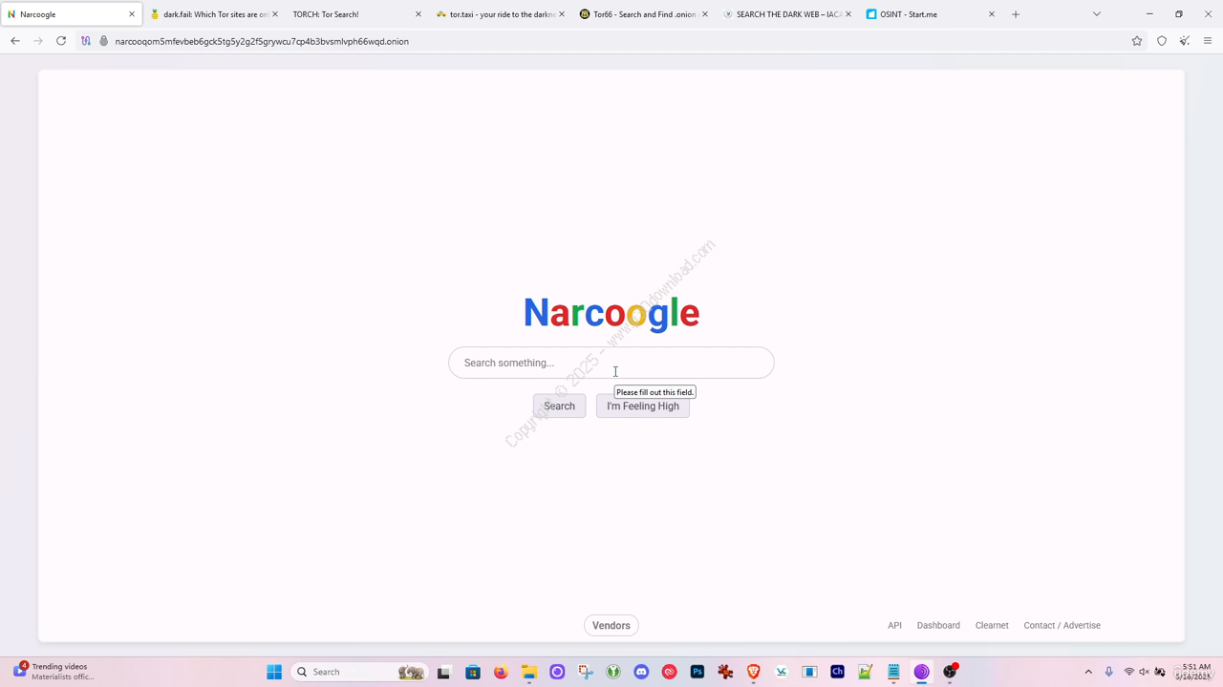This screenshot has height=687, width=1223.
Task: Click the I'm Feeling High button
Action: (x=643, y=406)
